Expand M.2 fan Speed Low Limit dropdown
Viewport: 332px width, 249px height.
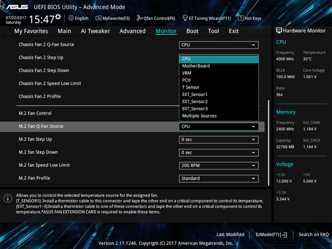[x=219, y=166]
